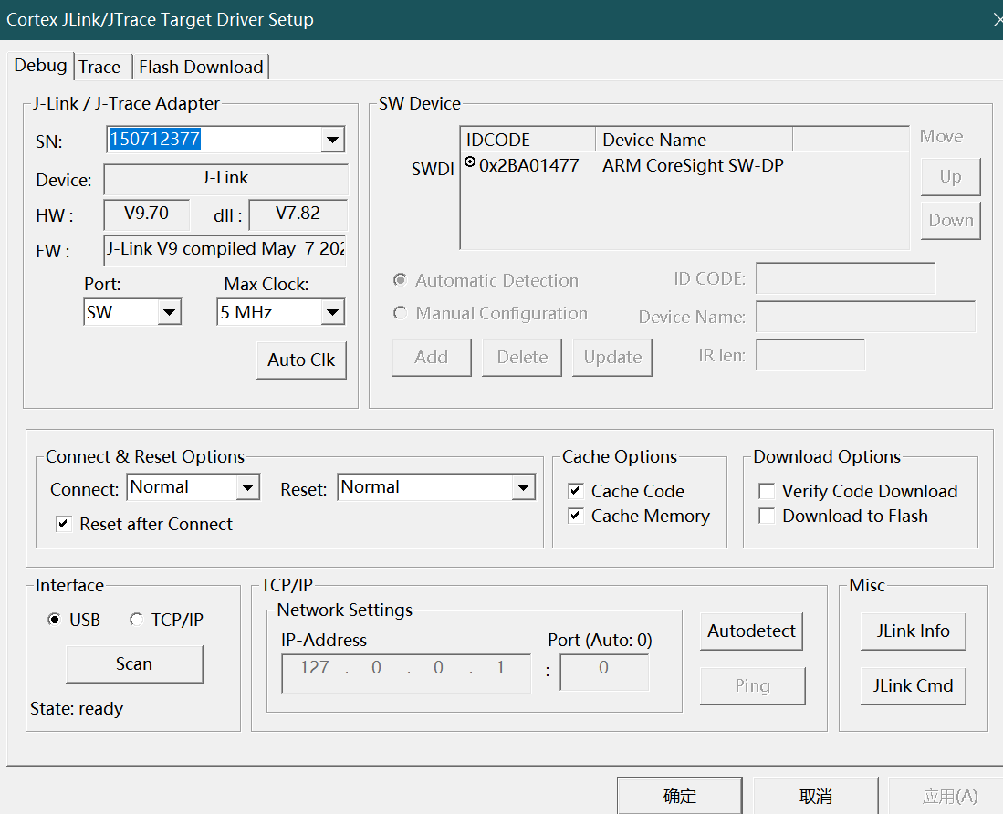Click the Auto Clk button
Screen dimensions: 1003x814
click(x=301, y=360)
